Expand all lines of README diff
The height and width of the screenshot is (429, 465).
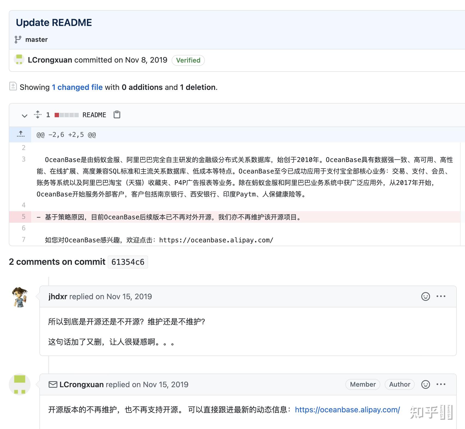(x=38, y=114)
